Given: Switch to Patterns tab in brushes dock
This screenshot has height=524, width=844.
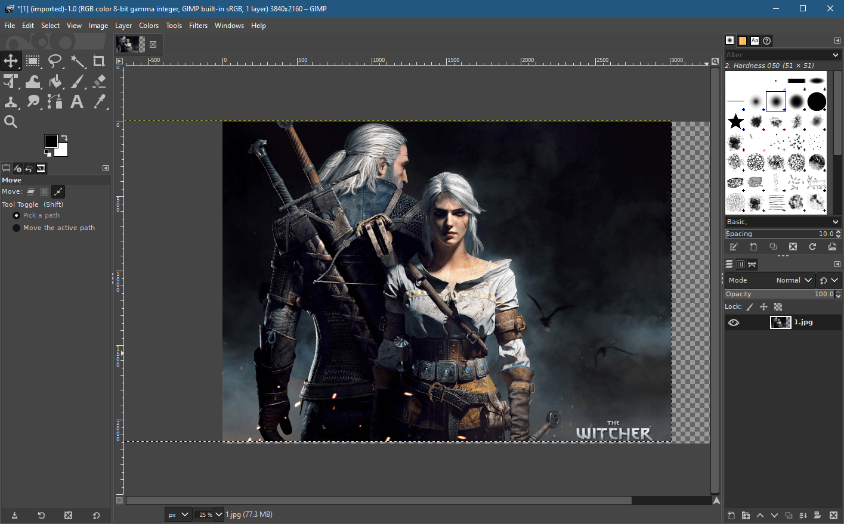Looking at the screenshot, I should [x=742, y=41].
